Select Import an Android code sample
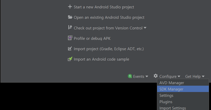The height and width of the screenshot is (110, 211). coord(101,59)
